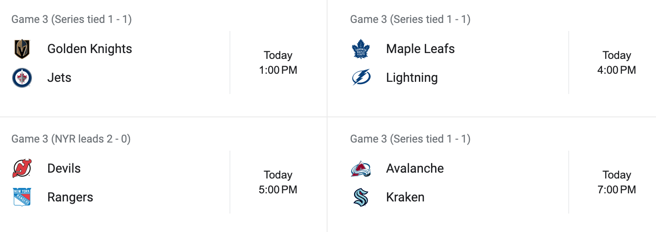Click the Toronto Maple Leafs logo

coord(360,49)
